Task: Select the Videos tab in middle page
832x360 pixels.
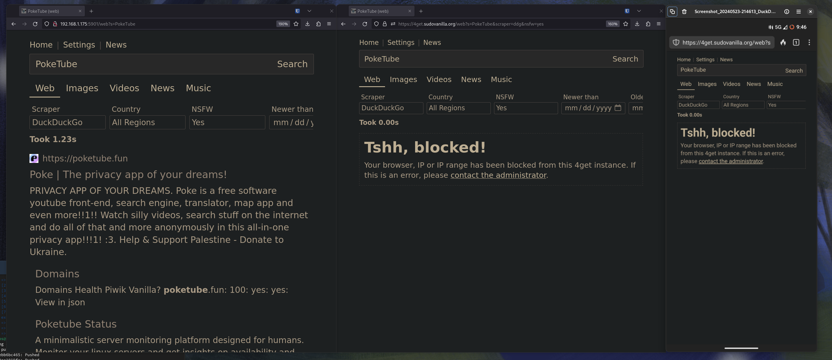Action: (x=439, y=79)
